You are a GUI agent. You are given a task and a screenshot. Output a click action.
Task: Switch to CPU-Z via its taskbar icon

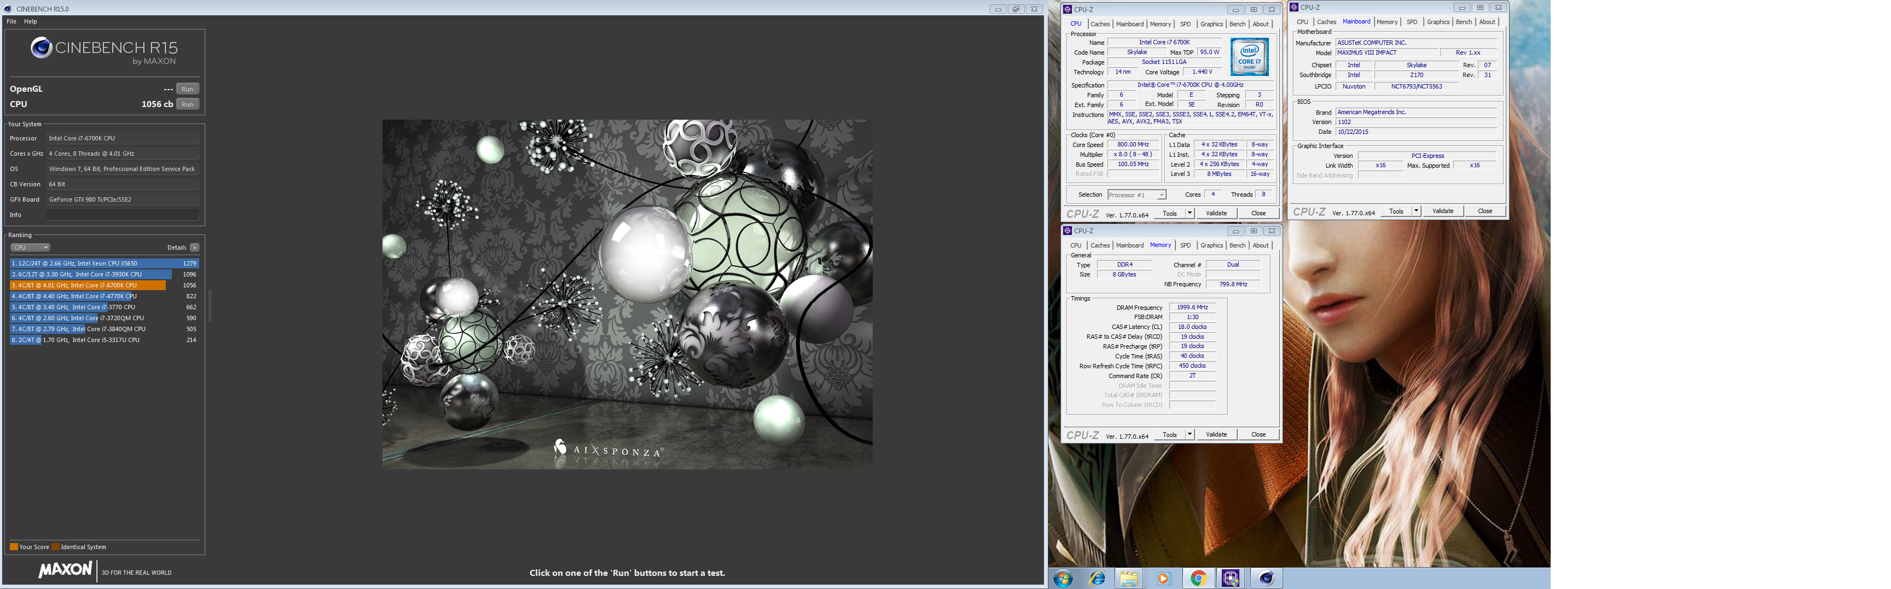click(x=1231, y=578)
